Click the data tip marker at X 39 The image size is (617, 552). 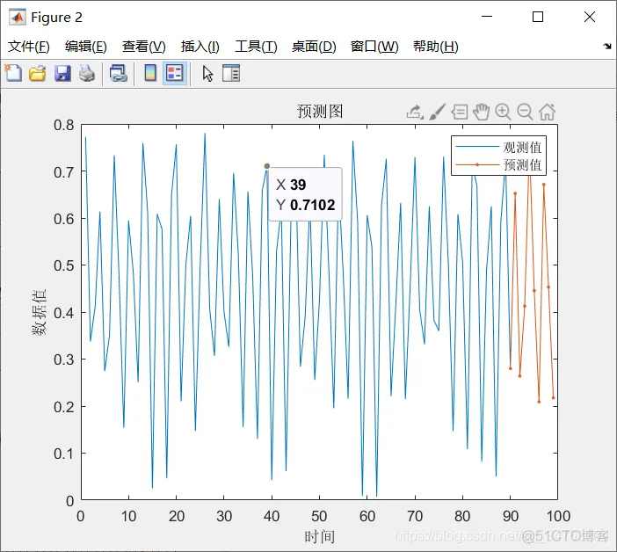point(267,166)
